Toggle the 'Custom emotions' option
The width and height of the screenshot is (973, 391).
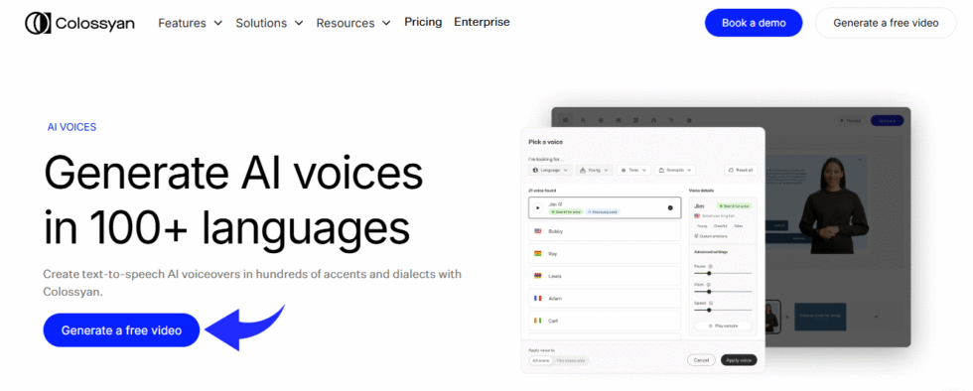711,236
